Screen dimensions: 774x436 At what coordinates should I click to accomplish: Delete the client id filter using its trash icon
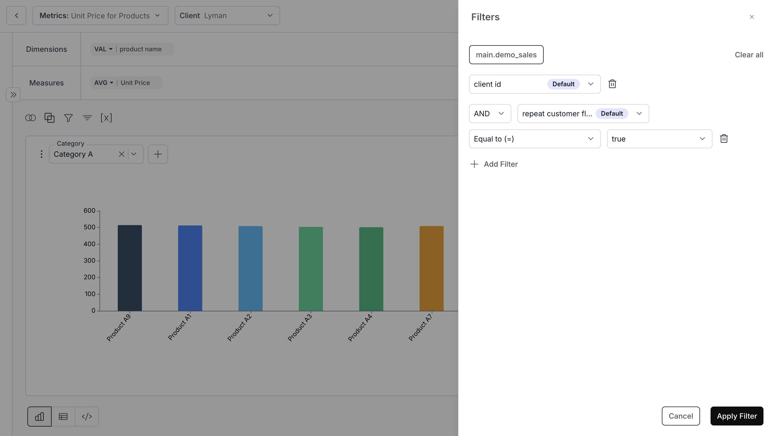(x=612, y=84)
